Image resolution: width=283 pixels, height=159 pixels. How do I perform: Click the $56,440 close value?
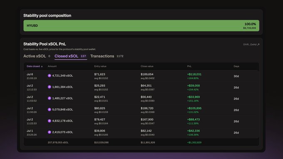tap(146, 97)
